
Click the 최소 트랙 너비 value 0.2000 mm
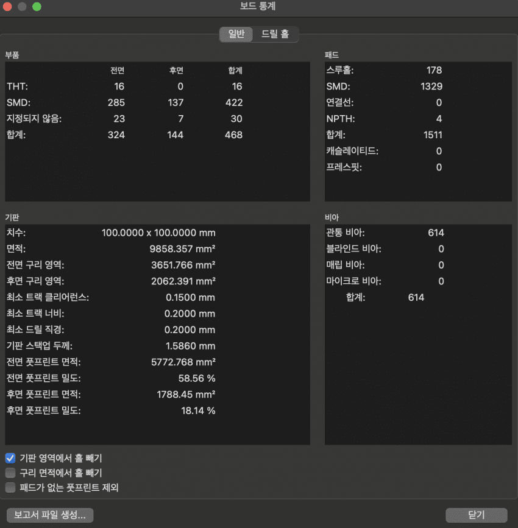pyautogui.click(x=190, y=314)
